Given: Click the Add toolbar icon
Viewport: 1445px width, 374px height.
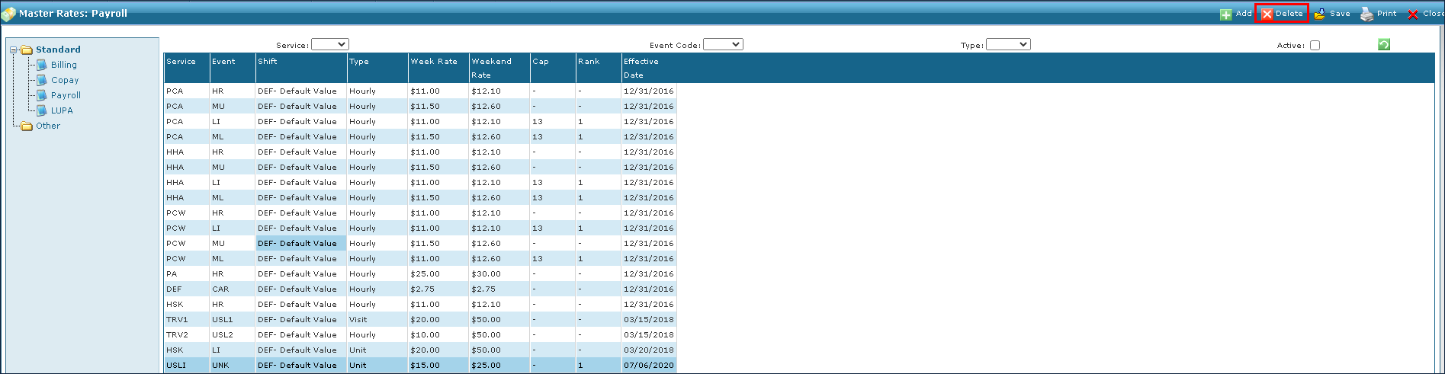Looking at the screenshot, I should (x=1225, y=14).
